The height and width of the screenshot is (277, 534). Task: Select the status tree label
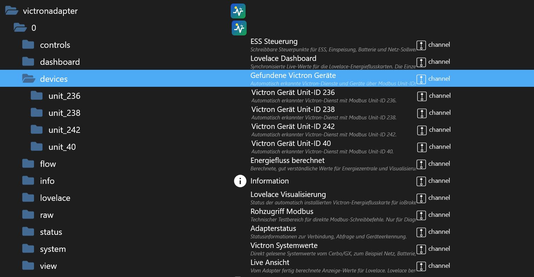(51, 232)
